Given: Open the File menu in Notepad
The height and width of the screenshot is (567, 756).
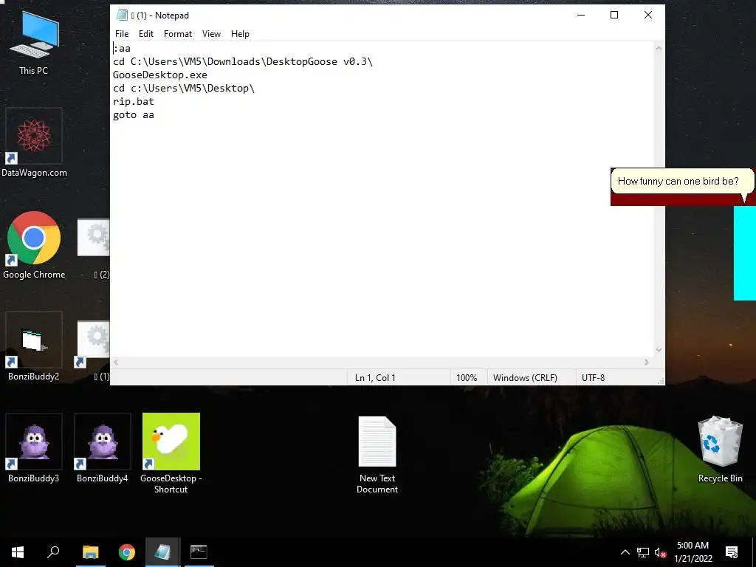Looking at the screenshot, I should [x=122, y=34].
